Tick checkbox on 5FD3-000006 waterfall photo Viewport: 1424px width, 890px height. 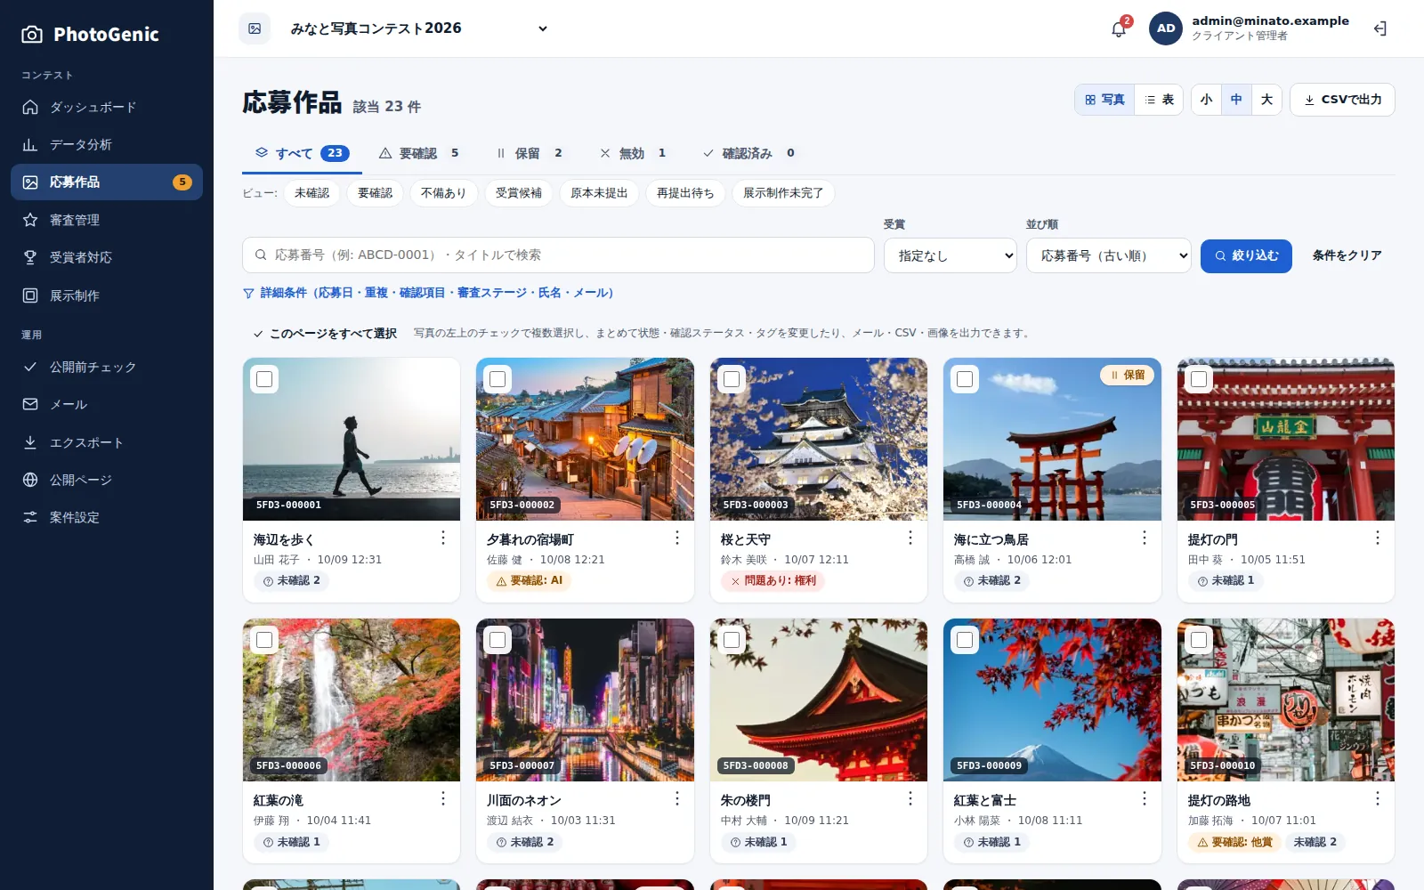pyautogui.click(x=264, y=640)
